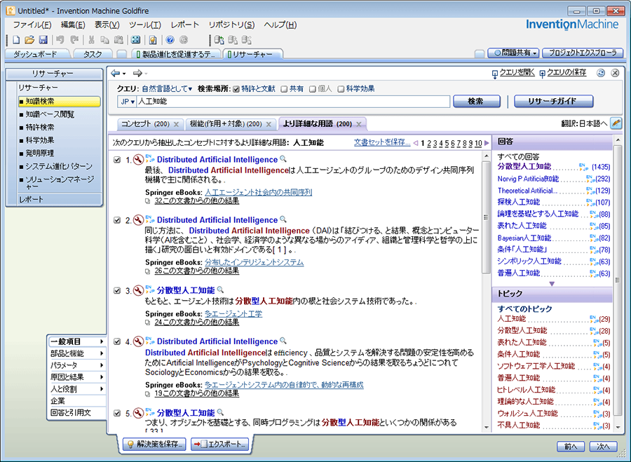This screenshot has height=462, width=631.
Task: Expand the パラメータ submenu
Action: coord(76,365)
